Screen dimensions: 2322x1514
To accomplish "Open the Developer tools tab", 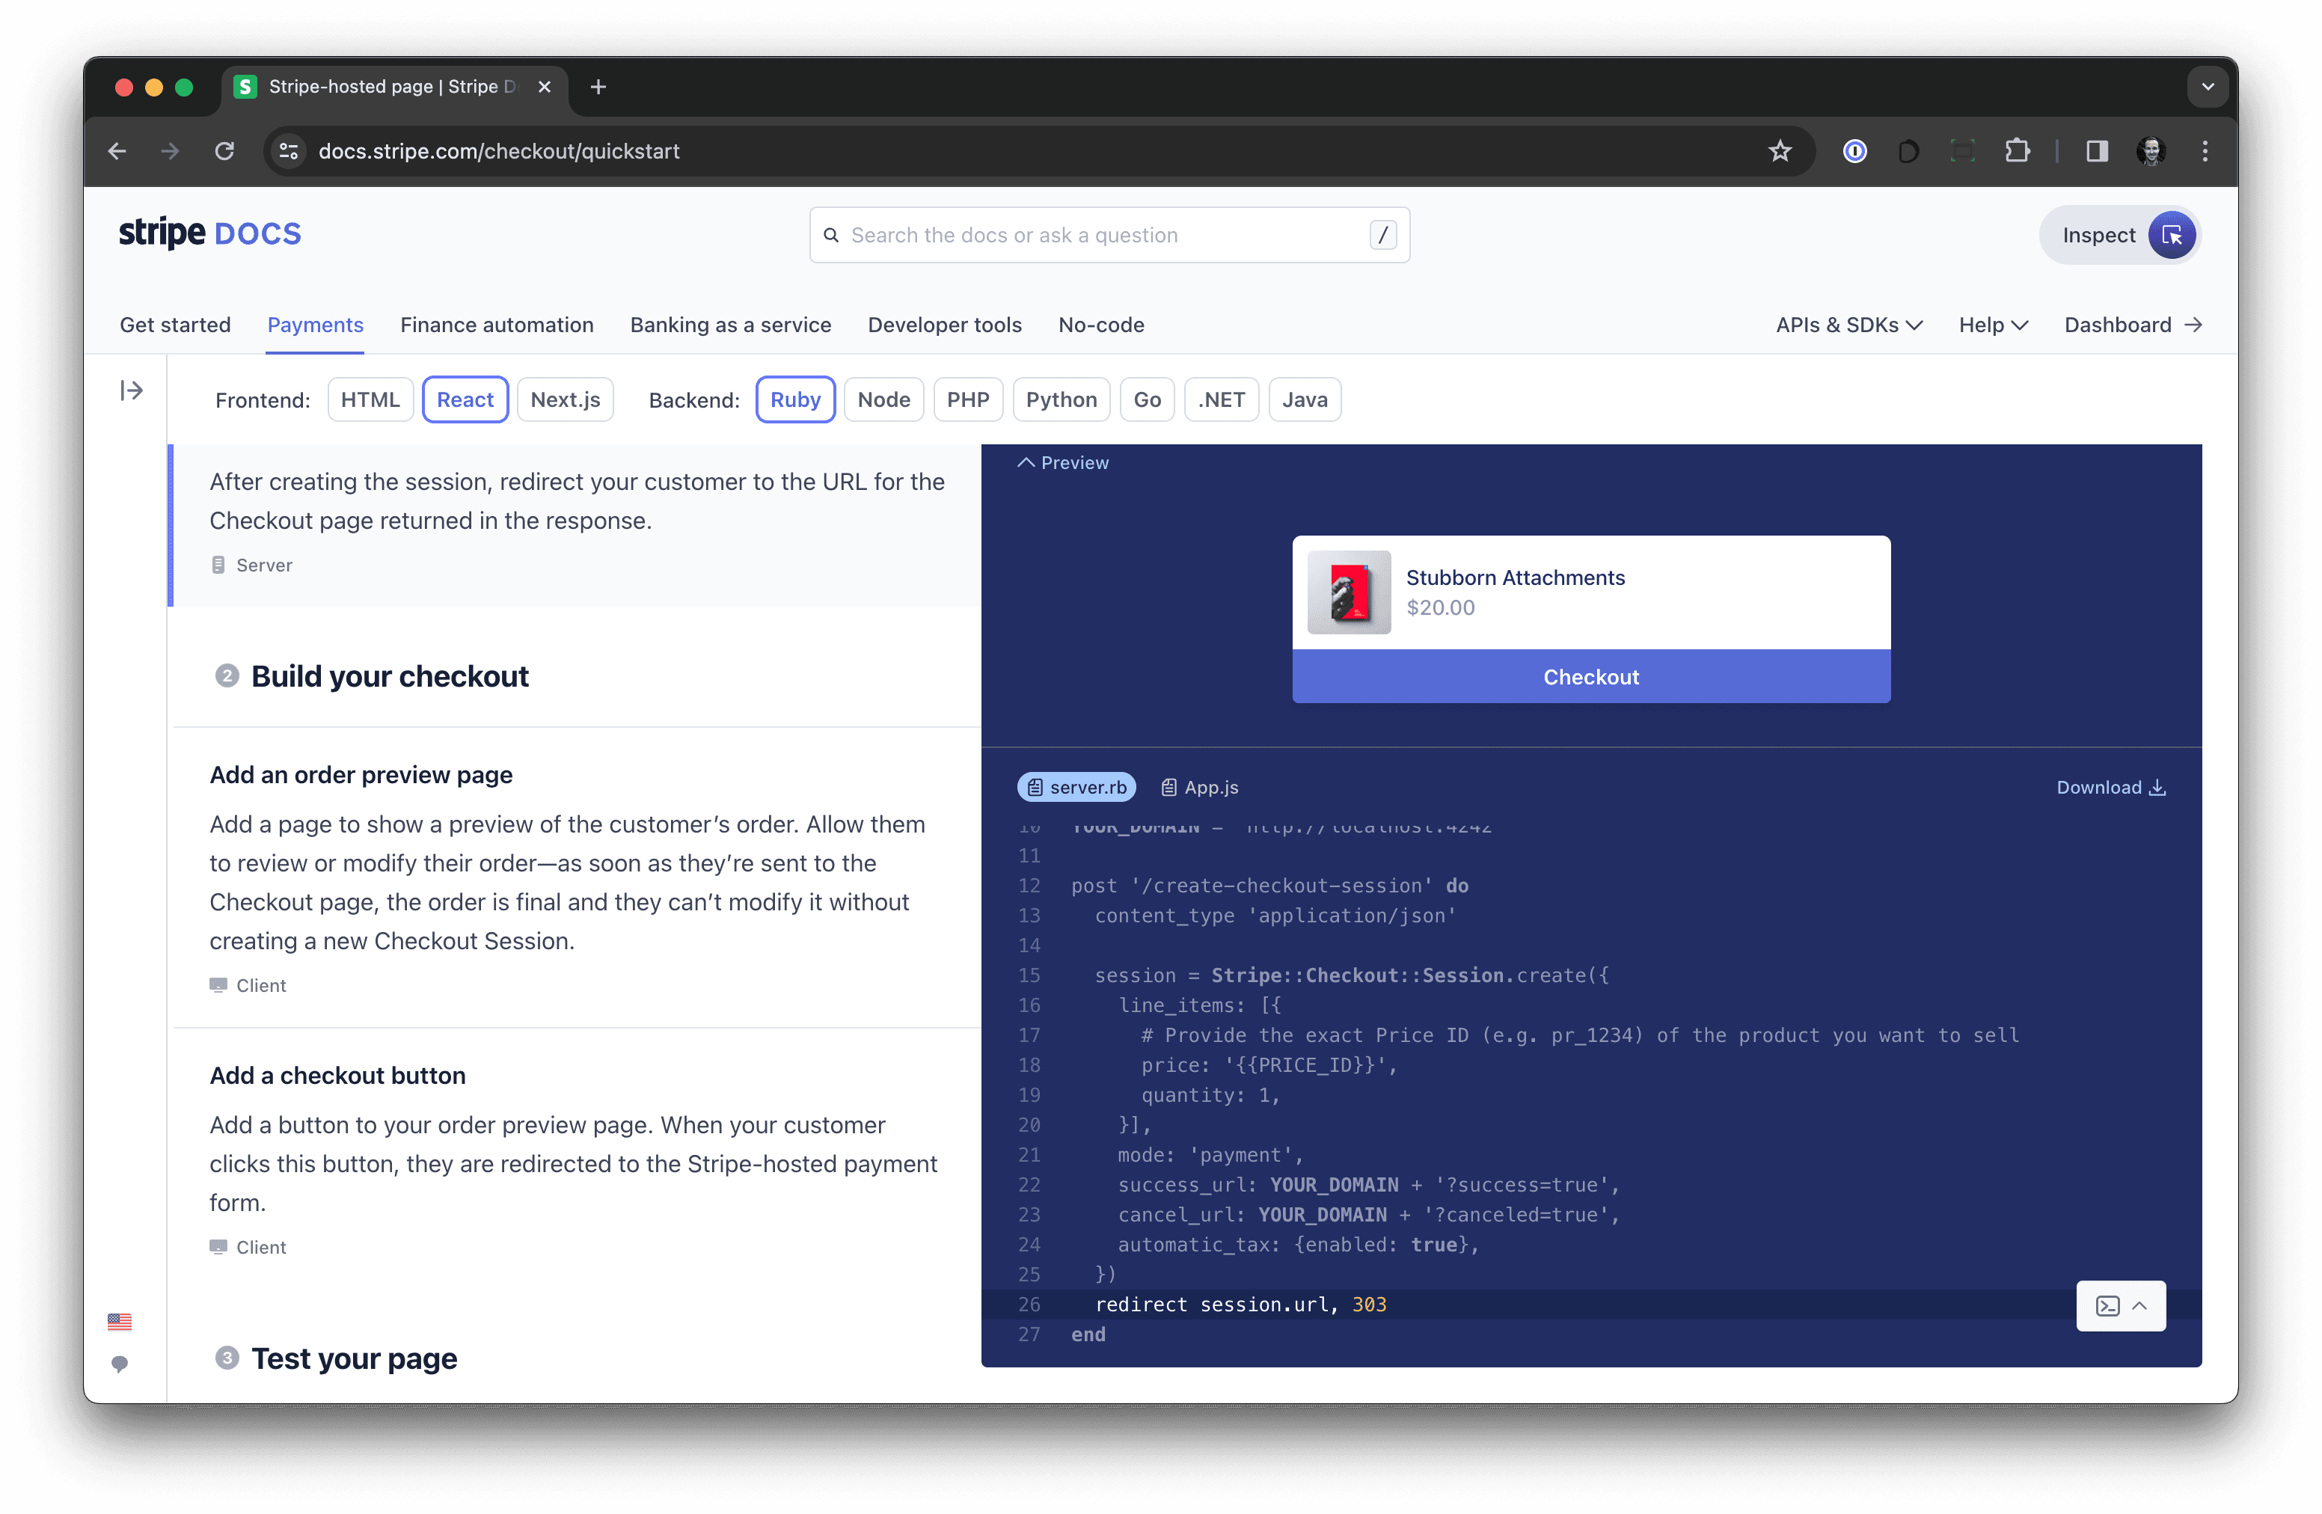I will pos(944,325).
